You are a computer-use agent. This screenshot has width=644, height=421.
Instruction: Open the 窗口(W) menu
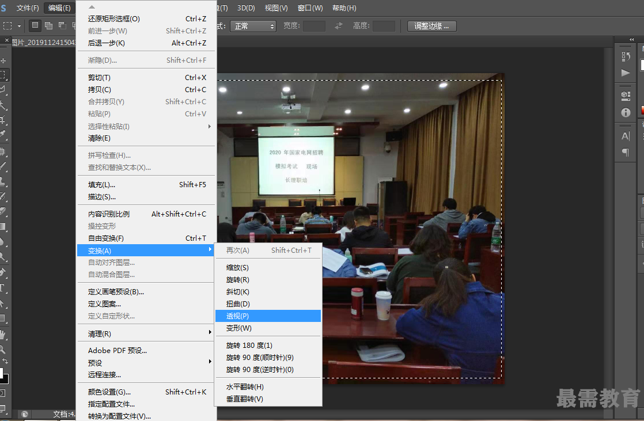310,8
